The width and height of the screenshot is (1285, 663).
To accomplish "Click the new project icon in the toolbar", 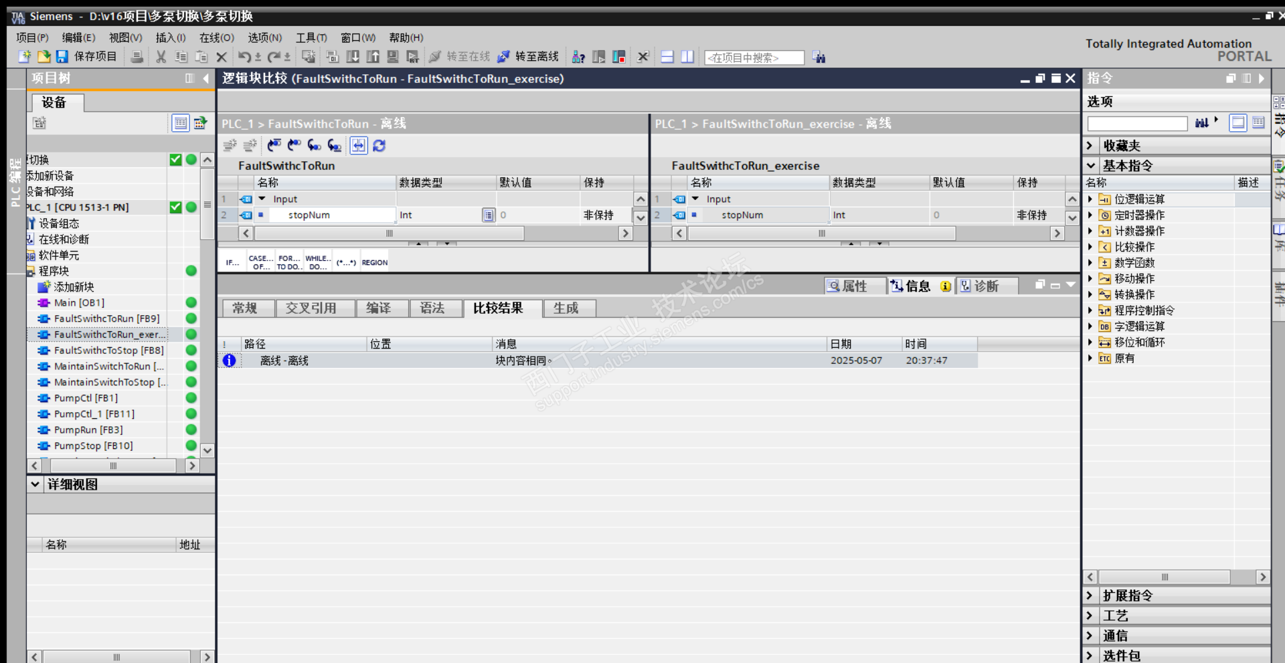I will pos(25,57).
